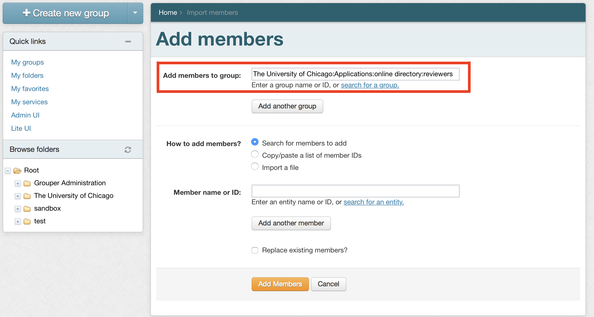Screen dimensions: 594x317
Task: Focus the Member name or ID field
Action: (x=355, y=191)
